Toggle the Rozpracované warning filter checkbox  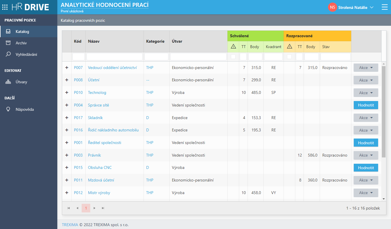click(x=289, y=57)
